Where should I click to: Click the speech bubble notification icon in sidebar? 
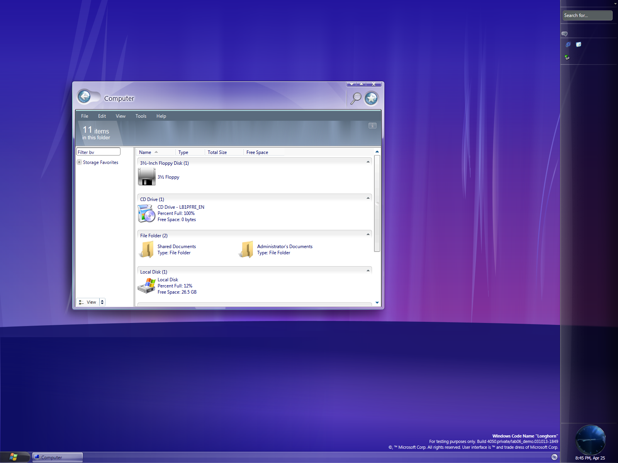[565, 34]
